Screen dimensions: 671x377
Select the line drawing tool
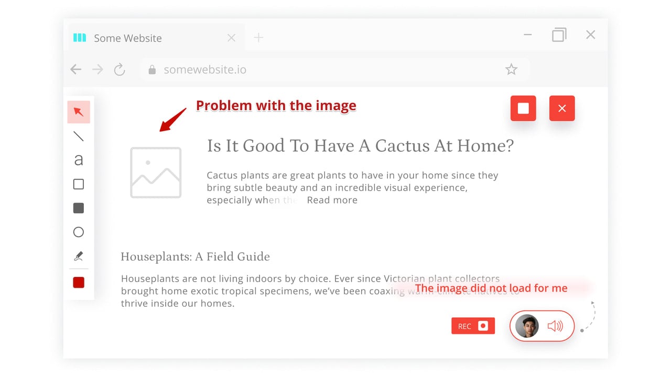coord(79,136)
